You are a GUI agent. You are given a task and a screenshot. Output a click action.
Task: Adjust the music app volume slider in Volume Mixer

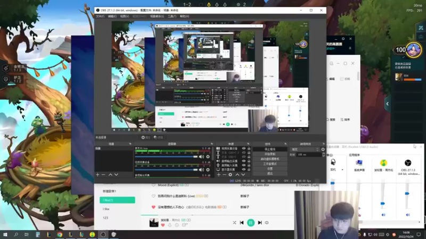(382, 203)
